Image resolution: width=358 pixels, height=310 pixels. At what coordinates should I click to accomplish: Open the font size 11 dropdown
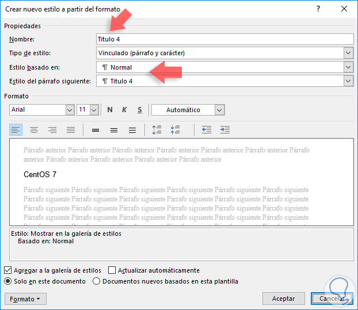point(94,110)
